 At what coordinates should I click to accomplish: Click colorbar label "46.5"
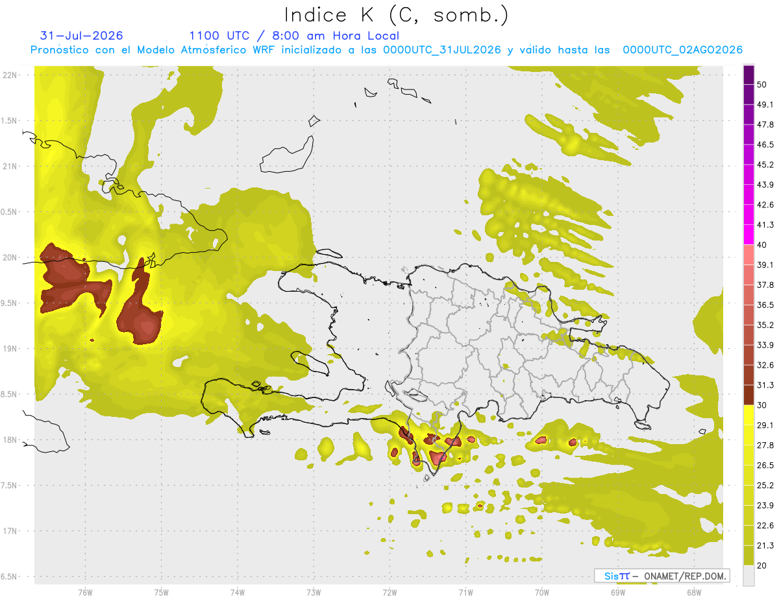coord(765,145)
